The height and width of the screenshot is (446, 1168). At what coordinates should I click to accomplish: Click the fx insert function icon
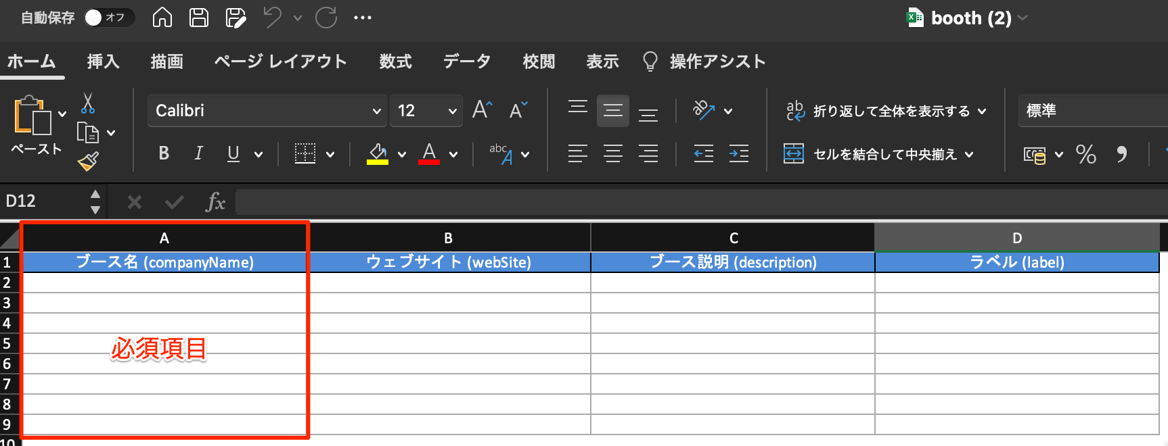(x=215, y=201)
